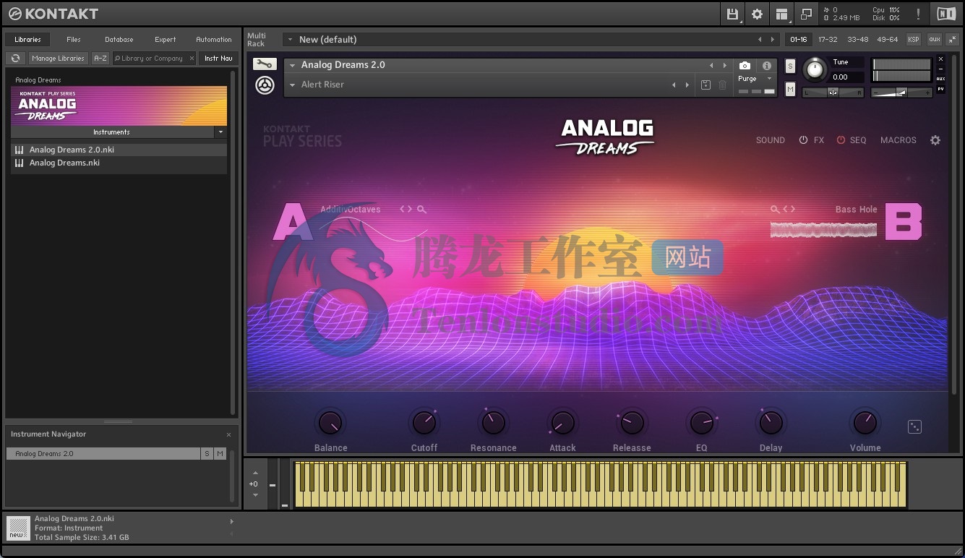Click the Instruments library button

[x=112, y=132]
